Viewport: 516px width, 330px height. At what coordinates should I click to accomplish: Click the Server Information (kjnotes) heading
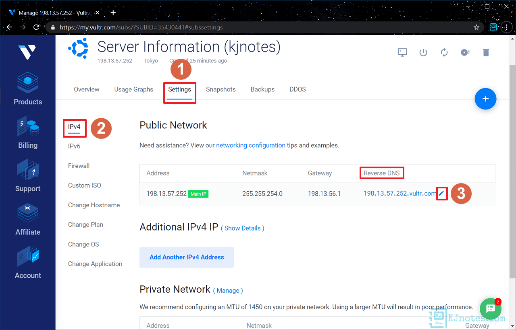point(189,47)
